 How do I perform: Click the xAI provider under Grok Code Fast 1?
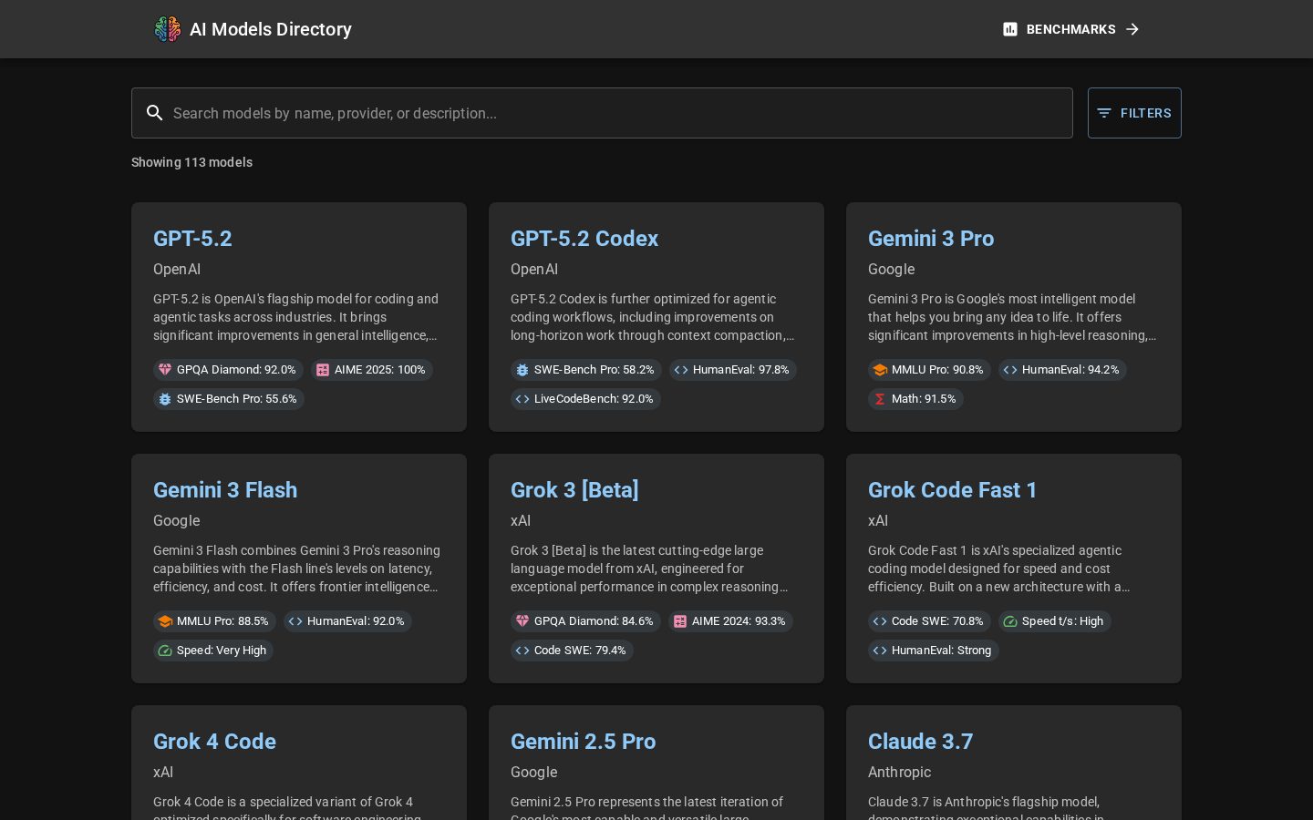pyautogui.click(x=878, y=521)
